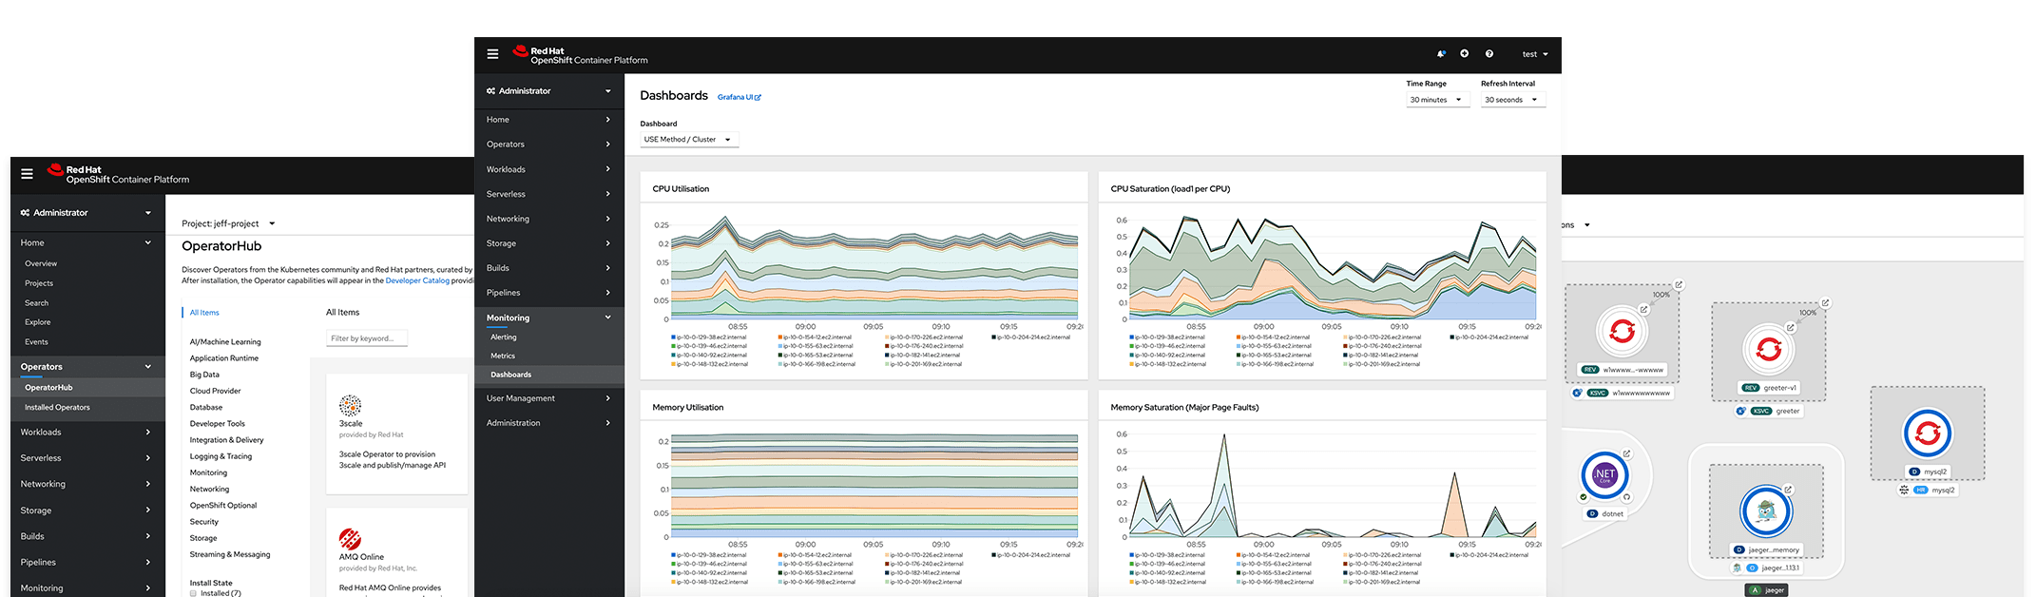Click the Filter by keyword input field

367,338
